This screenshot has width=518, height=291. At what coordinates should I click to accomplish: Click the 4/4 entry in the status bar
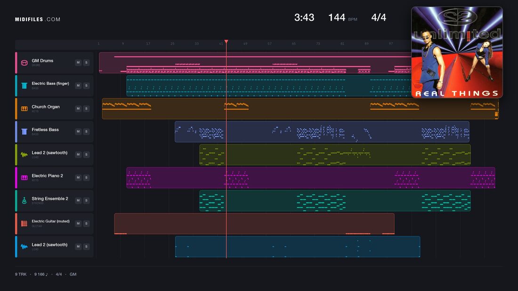[59, 274]
